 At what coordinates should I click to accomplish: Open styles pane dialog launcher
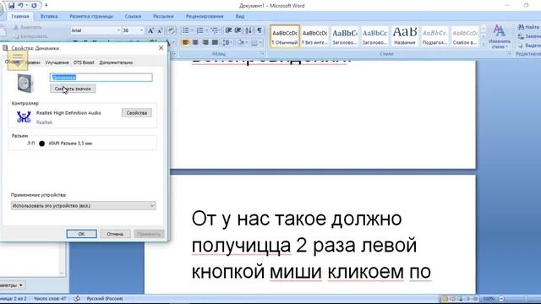tap(510, 54)
